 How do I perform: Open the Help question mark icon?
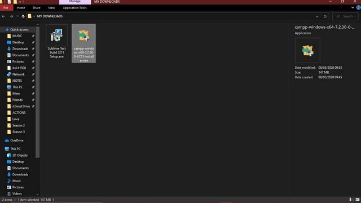click(359, 7)
